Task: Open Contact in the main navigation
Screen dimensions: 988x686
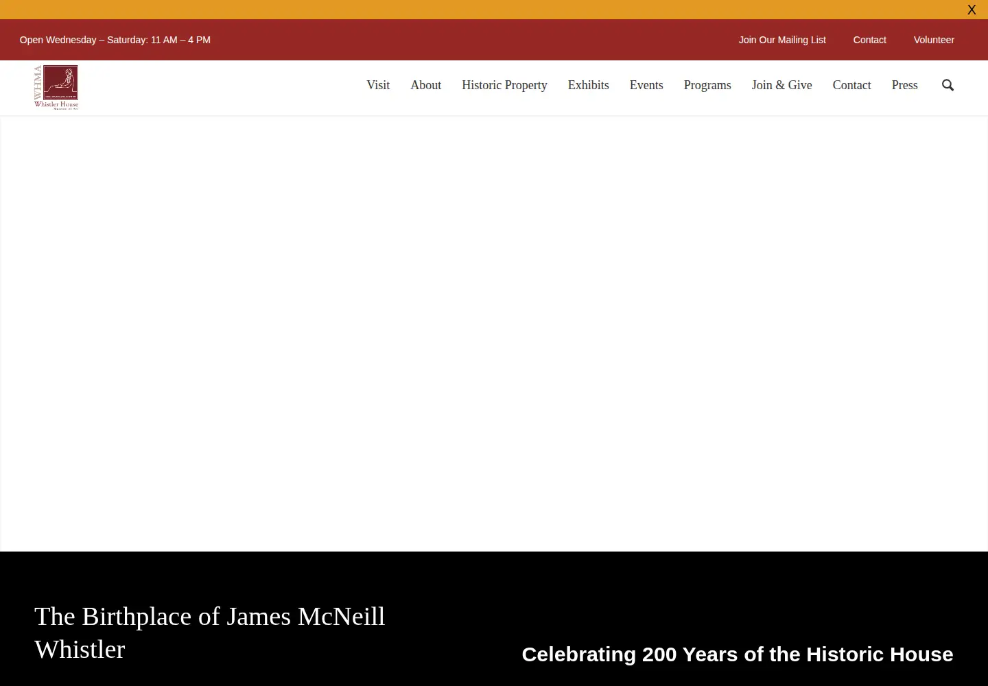Action: tap(851, 85)
